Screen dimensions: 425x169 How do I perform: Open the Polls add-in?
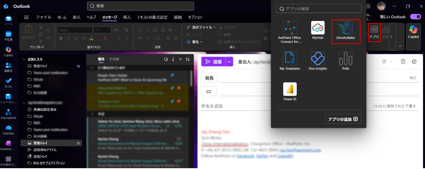[346, 61]
